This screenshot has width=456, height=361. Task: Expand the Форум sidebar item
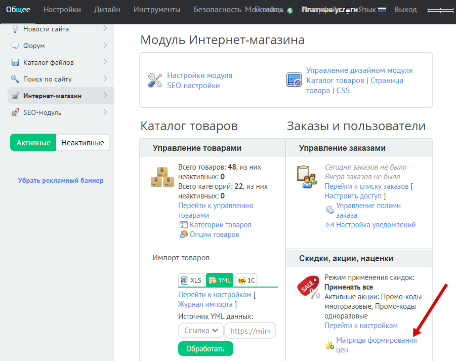pos(105,46)
